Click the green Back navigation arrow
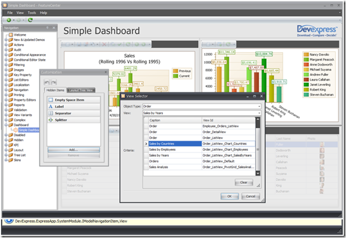Screen dimensions: 346x238 point(9,20)
